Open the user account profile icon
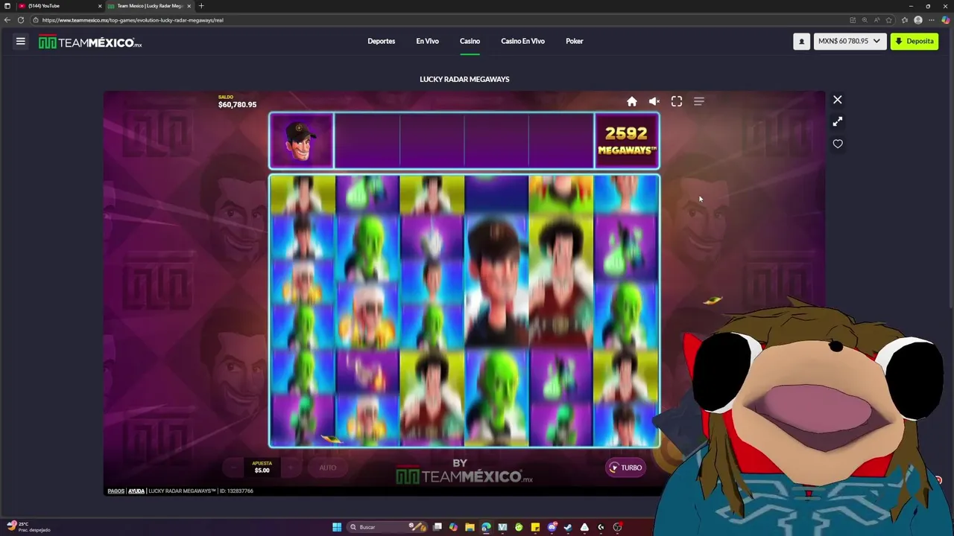The image size is (954, 536). (802, 42)
